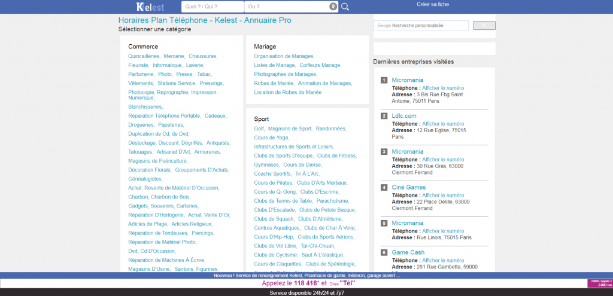The width and height of the screenshot is (613, 296).
Task: Select Listes de Mariage link
Action: (x=274, y=65)
